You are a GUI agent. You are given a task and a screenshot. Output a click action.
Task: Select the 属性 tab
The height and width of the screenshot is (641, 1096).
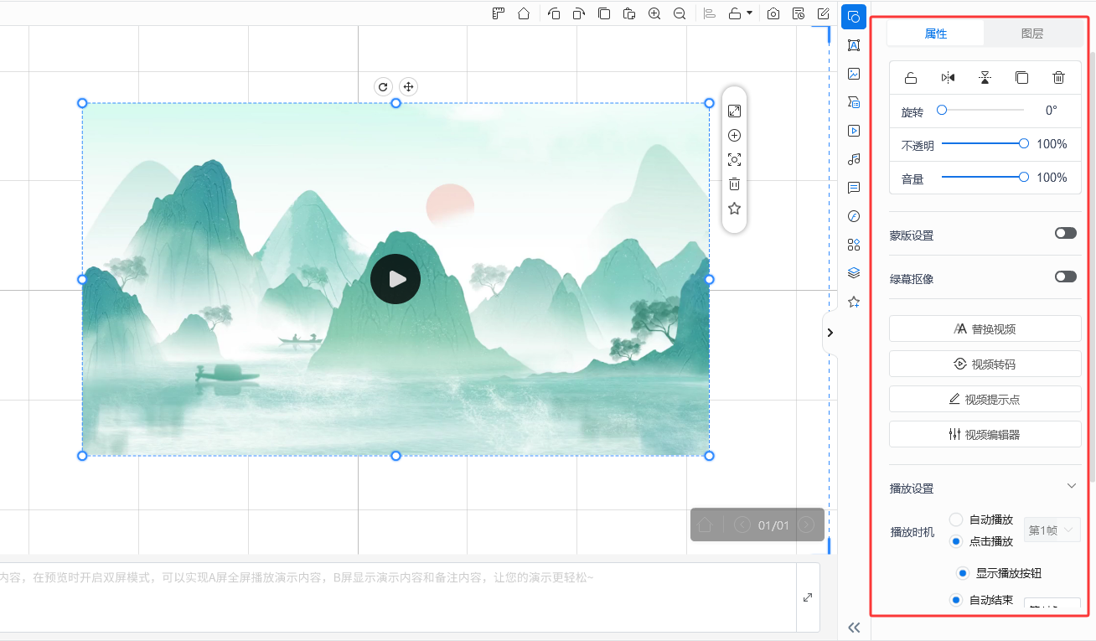coord(936,34)
